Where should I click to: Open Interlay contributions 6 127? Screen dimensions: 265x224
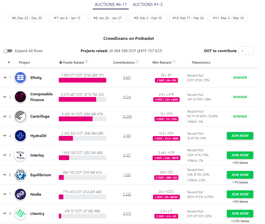tap(127, 155)
